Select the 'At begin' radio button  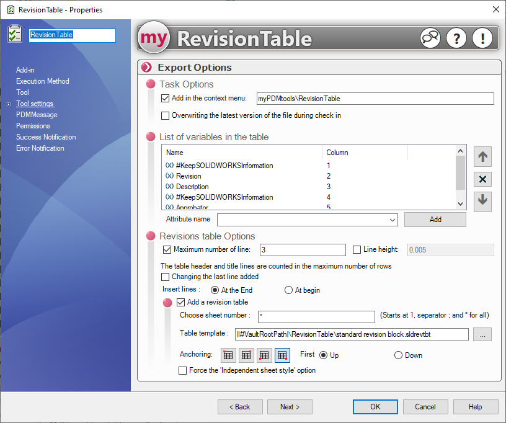(288, 290)
